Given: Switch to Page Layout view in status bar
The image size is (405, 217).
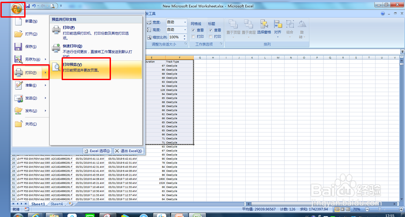Looking at the screenshot, I should coord(342,209).
